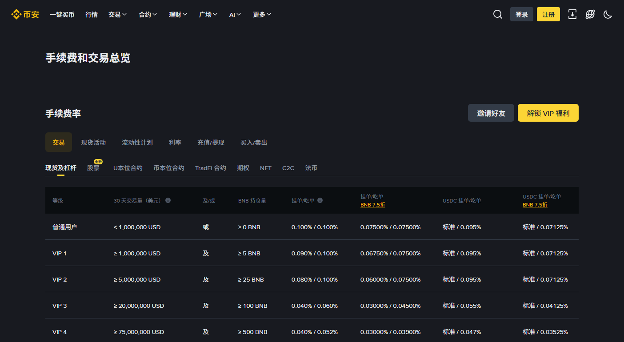Expand the 合约 navigation dropdown
The image size is (624, 342).
pos(148,15)
